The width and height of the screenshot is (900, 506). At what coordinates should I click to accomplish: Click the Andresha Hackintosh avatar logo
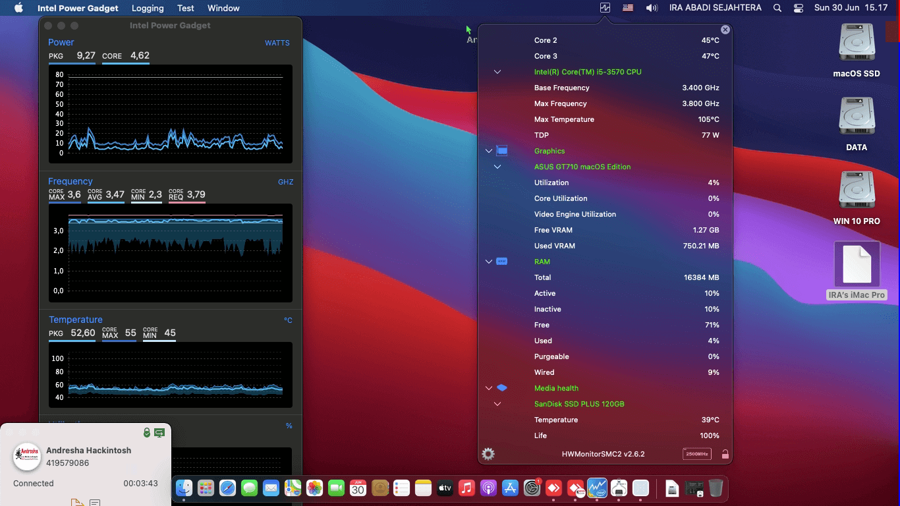click(27, 456)
